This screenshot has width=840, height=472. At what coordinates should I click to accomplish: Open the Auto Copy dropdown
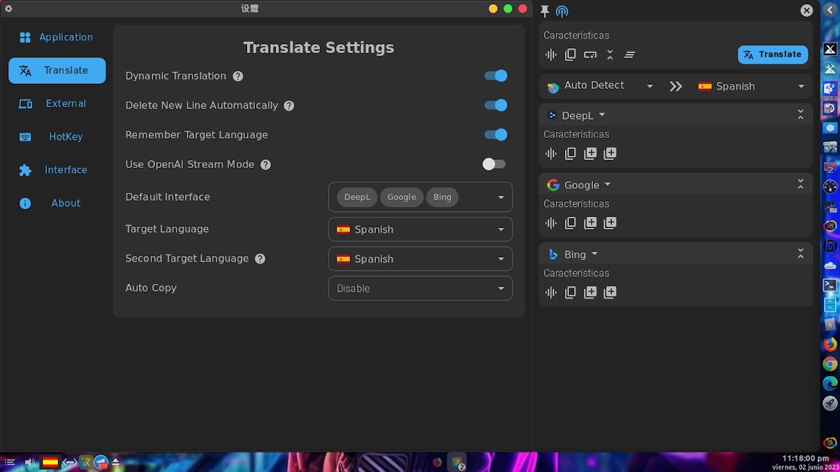(x=420, y=288)
